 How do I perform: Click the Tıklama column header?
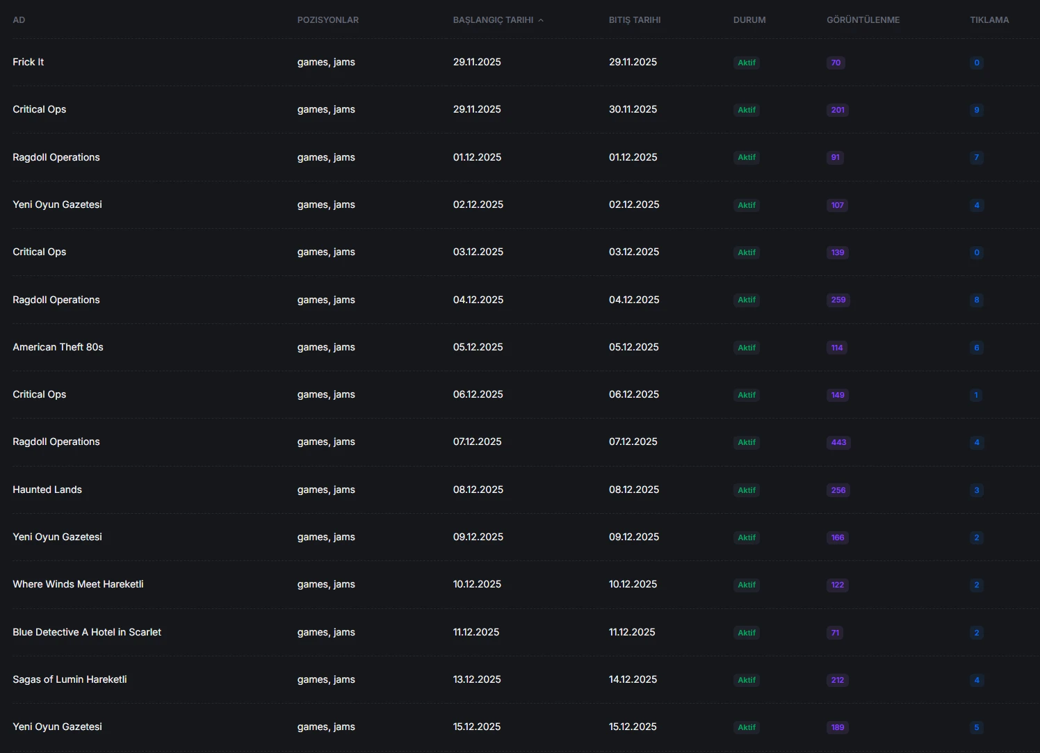click(989, 20)
